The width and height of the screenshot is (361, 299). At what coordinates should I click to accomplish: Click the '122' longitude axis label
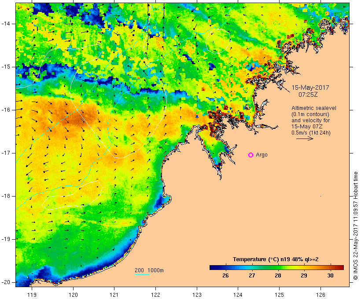[155, 295]
